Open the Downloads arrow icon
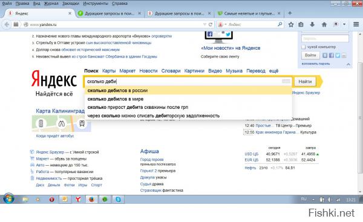The width and height of the screenshot is (363, 222). [x=312, y=25]
